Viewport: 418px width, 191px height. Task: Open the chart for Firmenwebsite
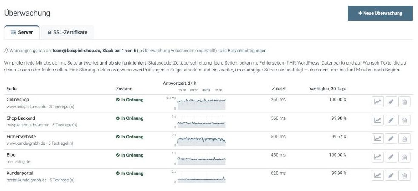pos(378,139)
